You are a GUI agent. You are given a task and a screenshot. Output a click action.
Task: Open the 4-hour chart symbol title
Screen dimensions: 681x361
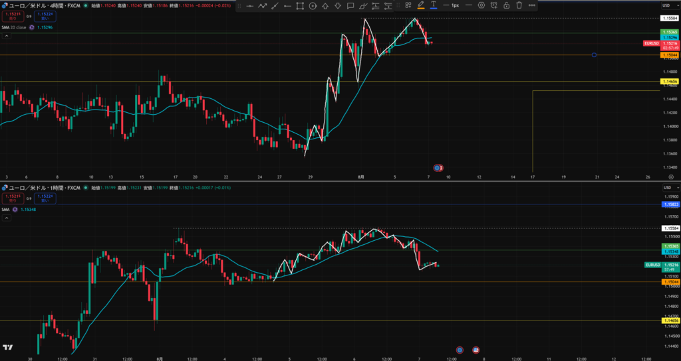click(45, 5)
